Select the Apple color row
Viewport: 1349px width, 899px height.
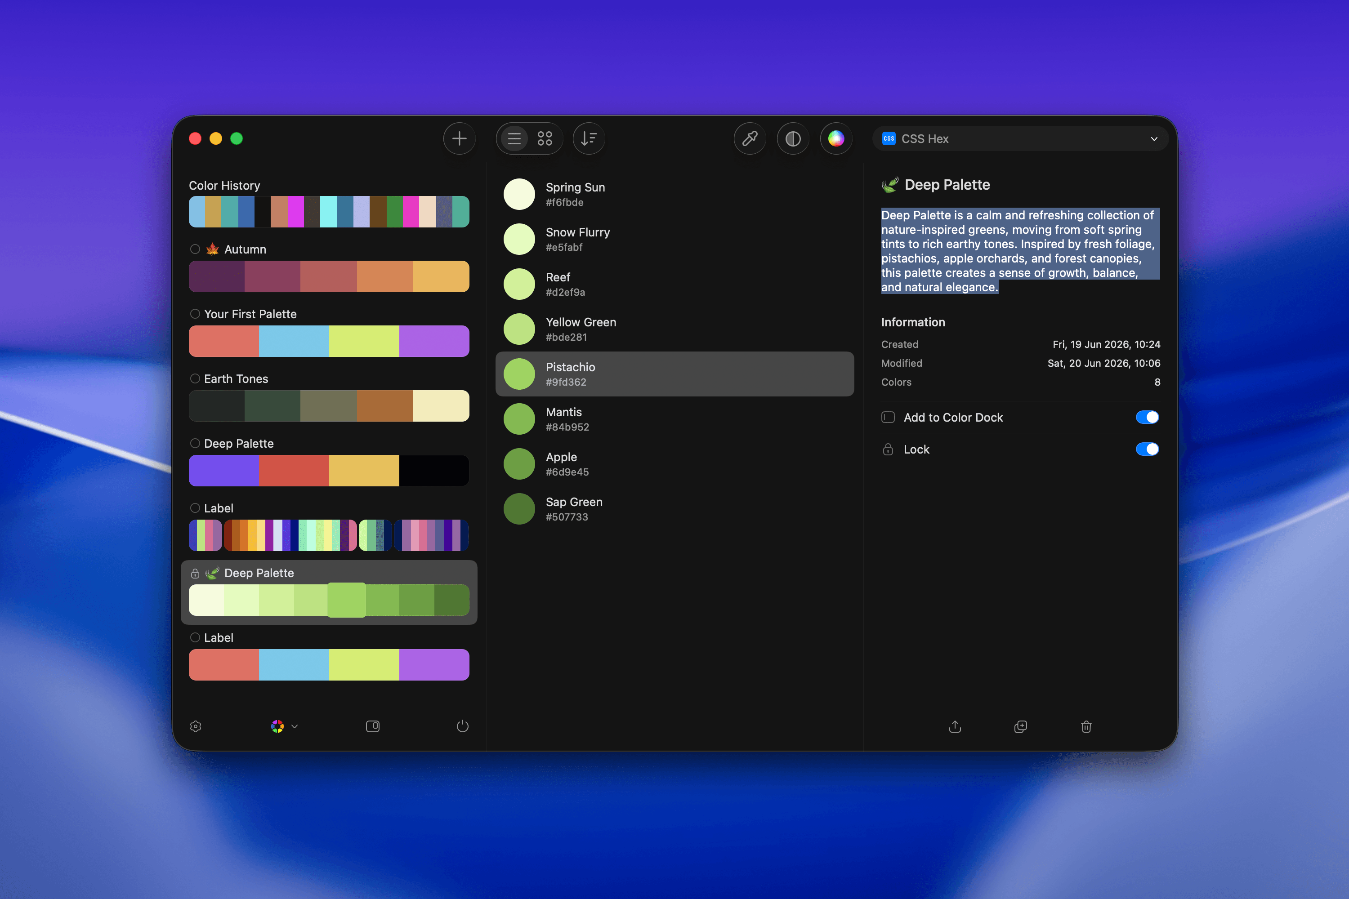point(674,464)
